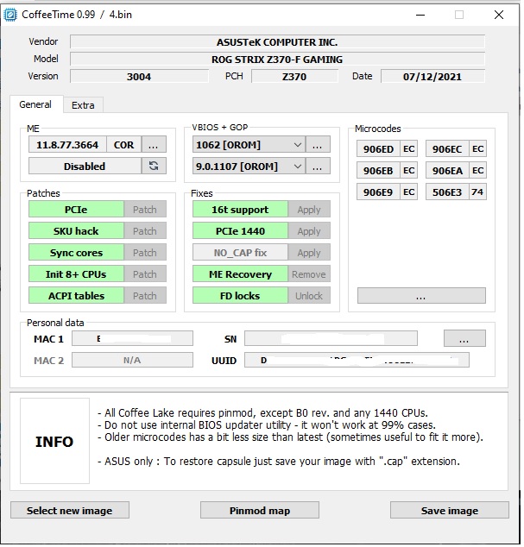Screen dimensions: 524x547
Task: Minimize the CoffeeTime window
Action: click(420, 15)
